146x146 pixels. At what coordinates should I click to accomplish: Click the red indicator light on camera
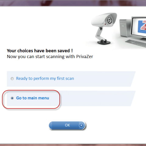coord(105,24)
